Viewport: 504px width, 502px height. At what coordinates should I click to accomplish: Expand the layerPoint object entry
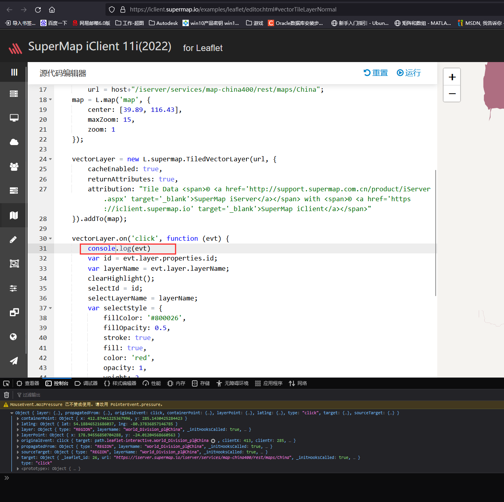18,435
